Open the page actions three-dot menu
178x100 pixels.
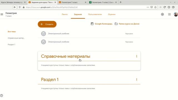click(x=148, y=7)
